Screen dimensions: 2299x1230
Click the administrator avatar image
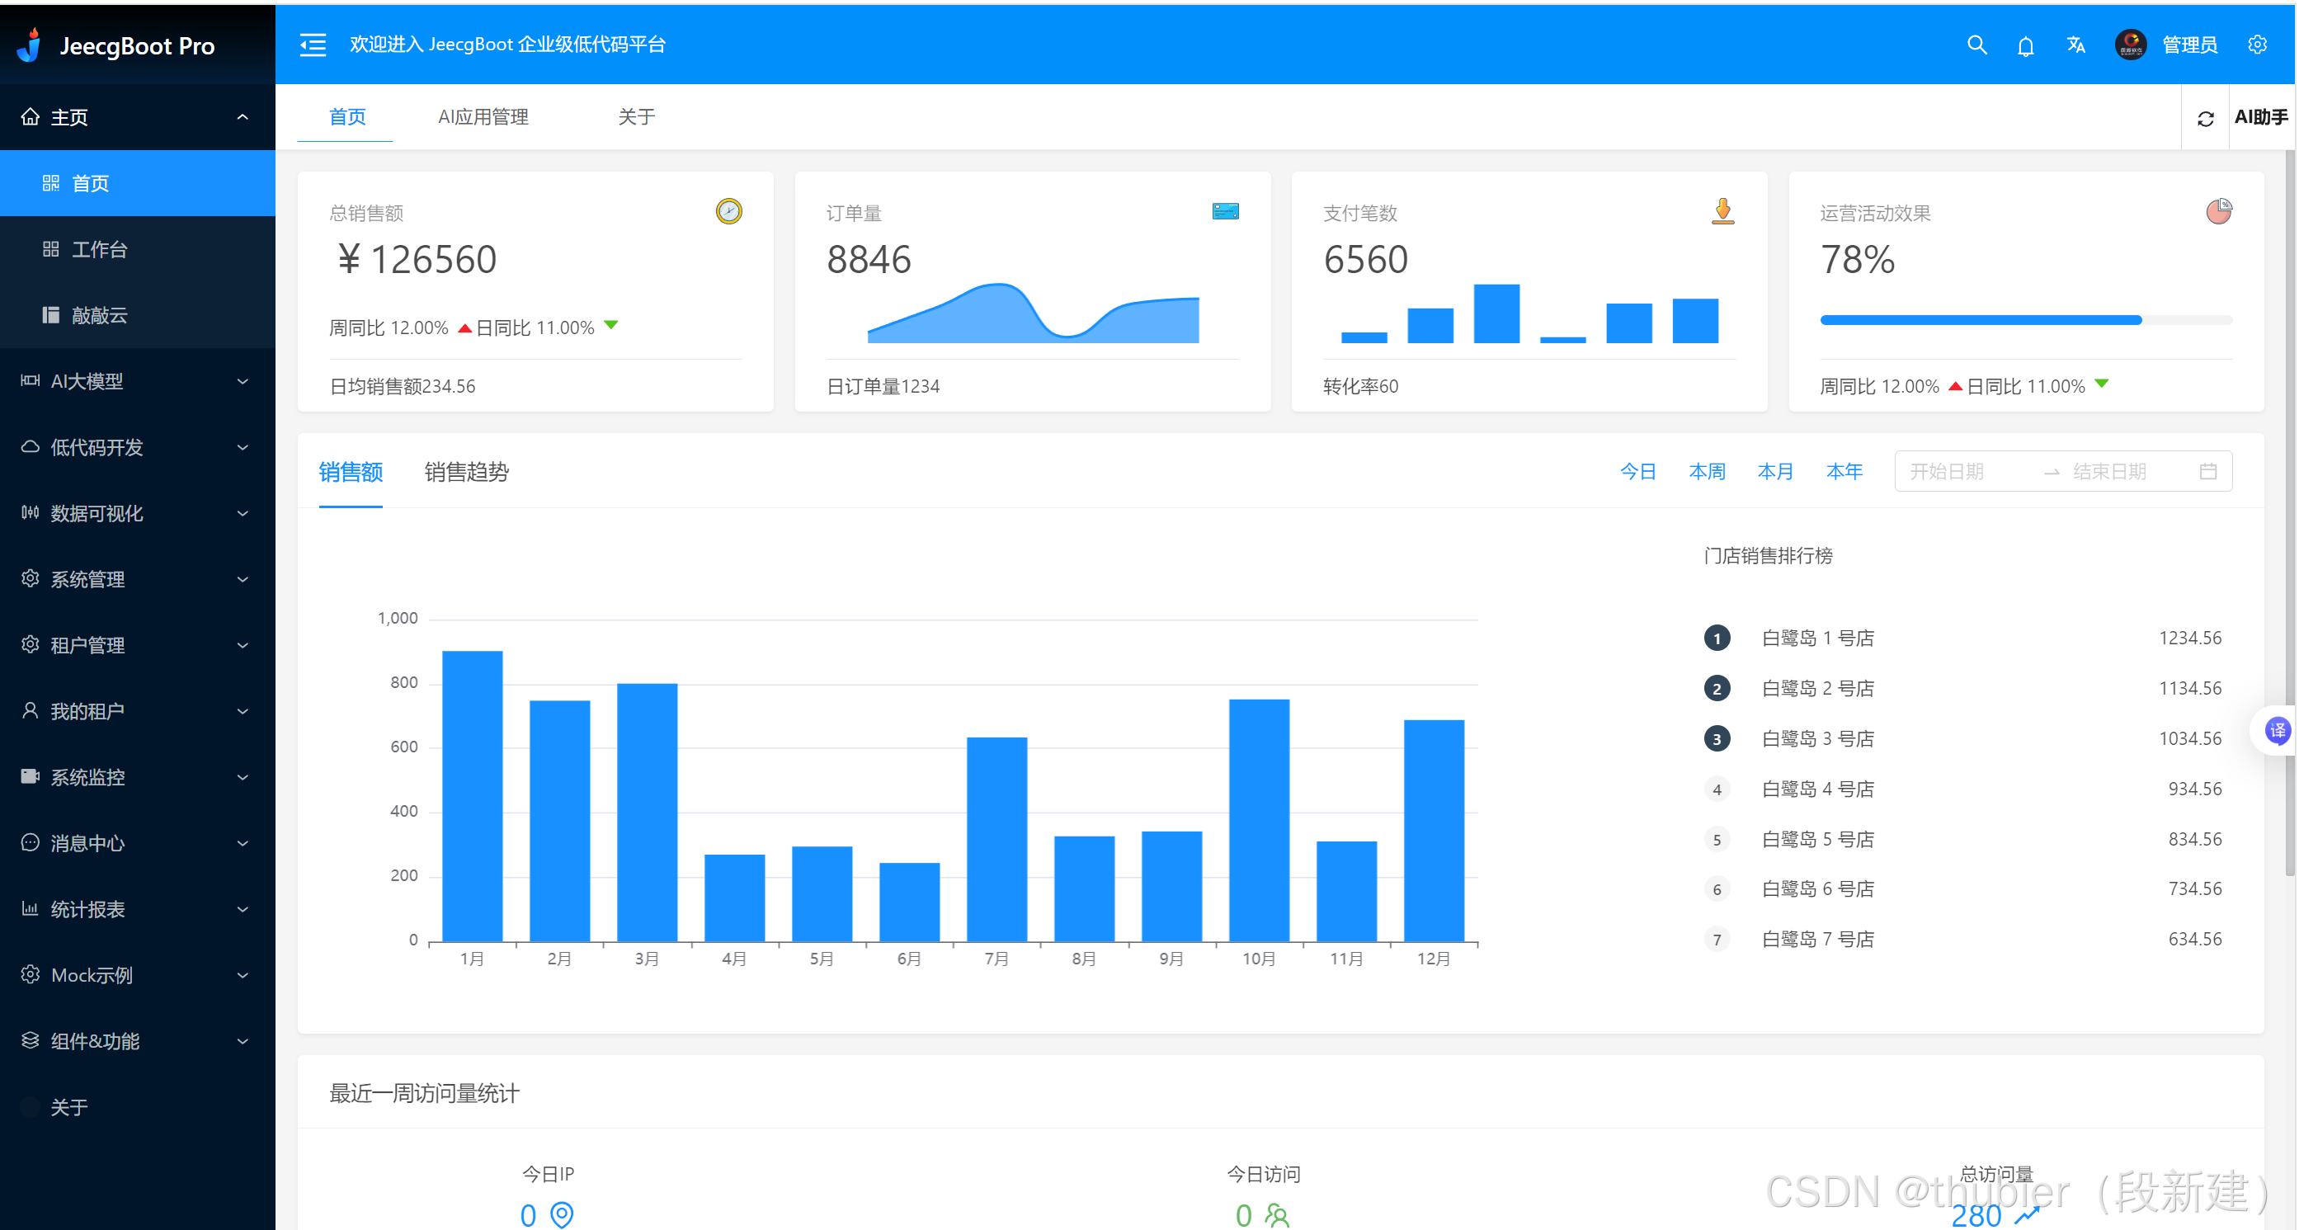(x=2131, y=45)
